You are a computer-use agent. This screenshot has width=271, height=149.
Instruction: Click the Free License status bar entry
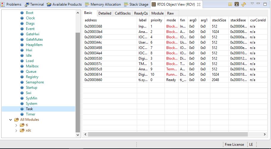click(234, 145)
